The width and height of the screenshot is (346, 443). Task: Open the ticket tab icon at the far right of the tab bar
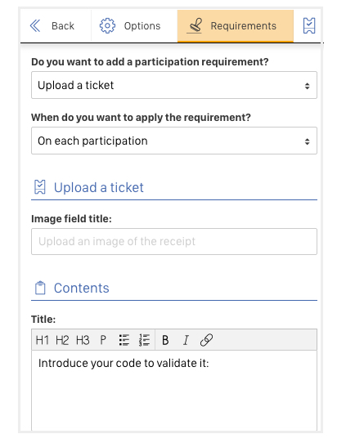(309, 26)
